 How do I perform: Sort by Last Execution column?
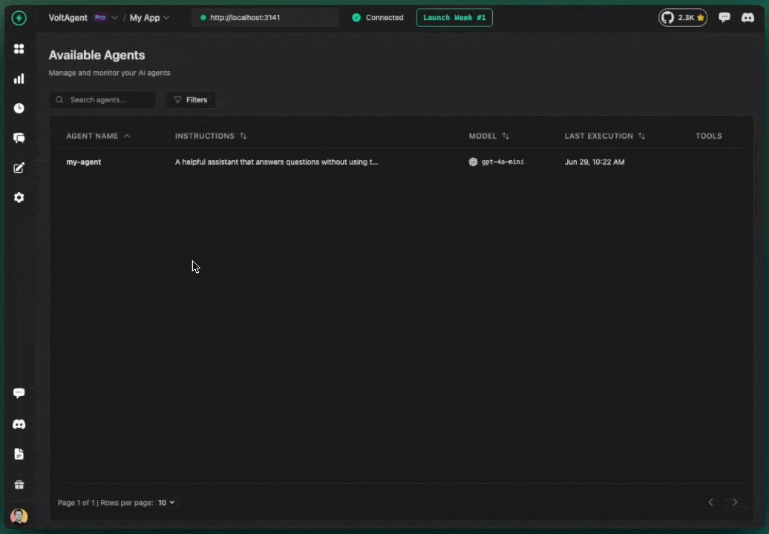click(x=604, y=136)
